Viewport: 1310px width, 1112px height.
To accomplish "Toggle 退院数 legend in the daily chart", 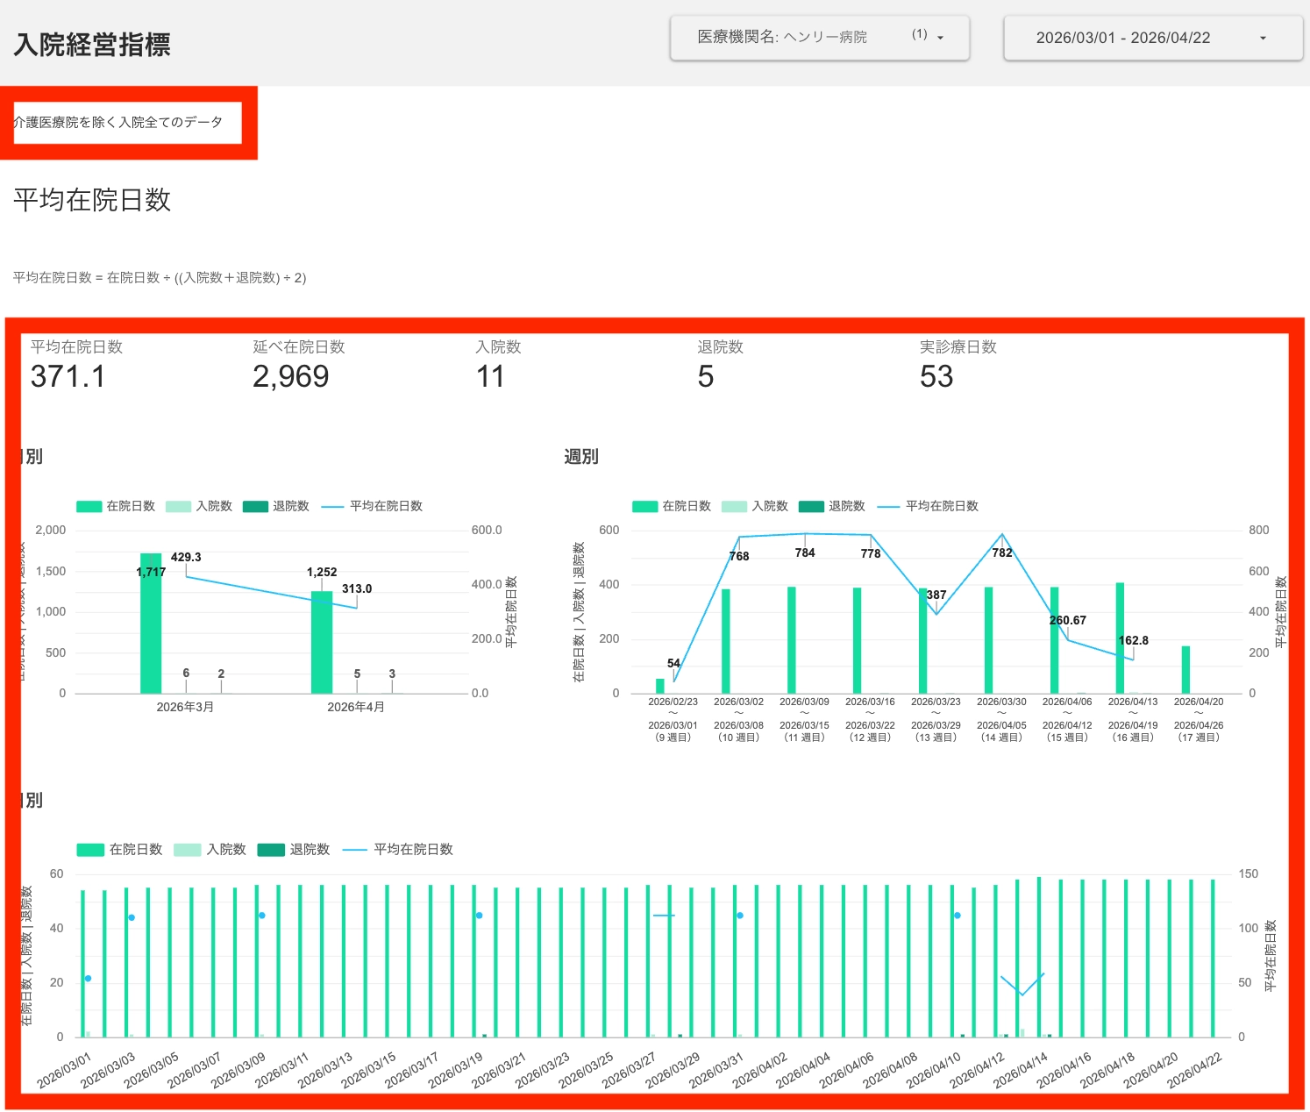I will pos(294,849).
